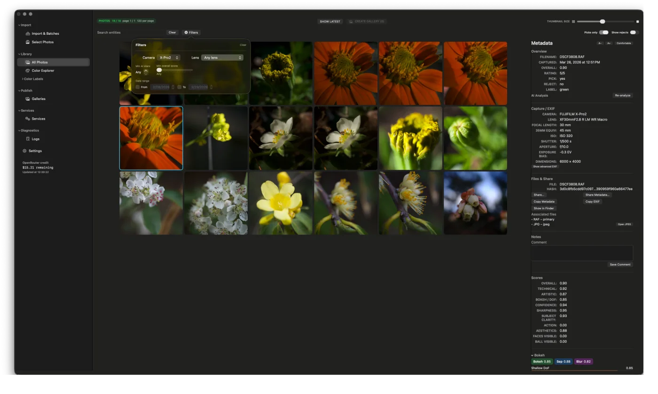Open the Any lens dropdown
Image resolution: width=658 pixels, height=394 pixels.
pos(222,57)
